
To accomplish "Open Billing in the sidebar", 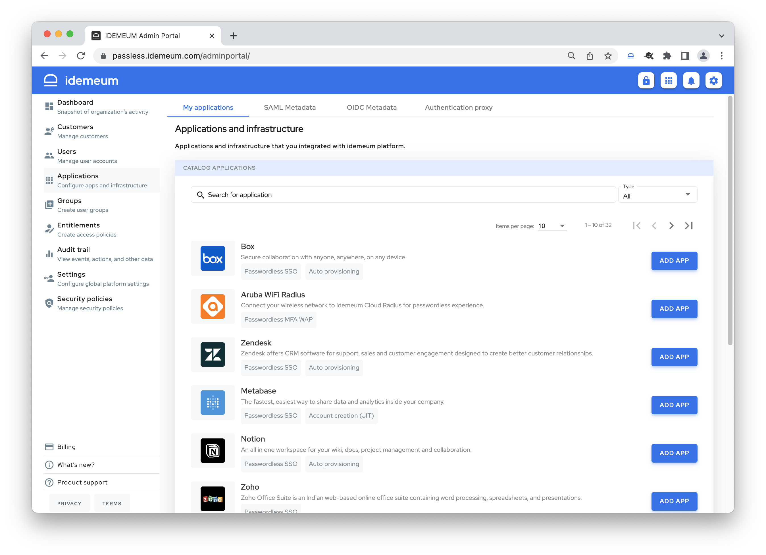I will [x=101, y=447].
